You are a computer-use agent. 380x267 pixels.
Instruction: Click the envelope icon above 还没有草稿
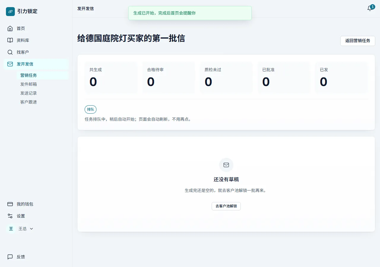pyautogui.click(x=226, y=165)
